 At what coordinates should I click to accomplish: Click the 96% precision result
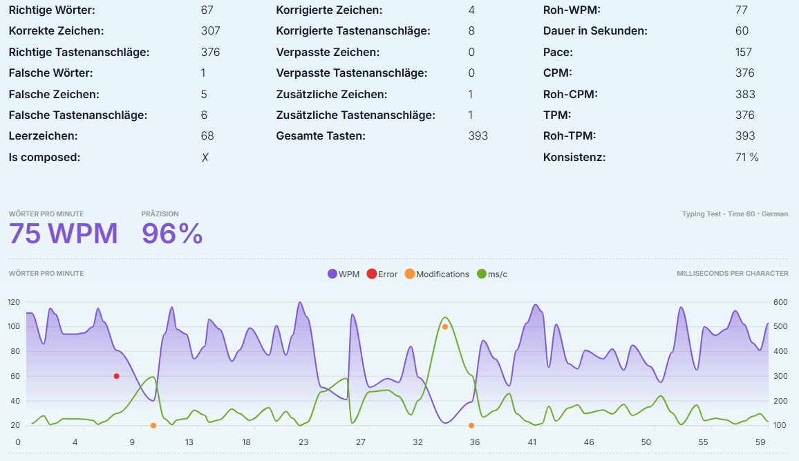coord(172,234)
